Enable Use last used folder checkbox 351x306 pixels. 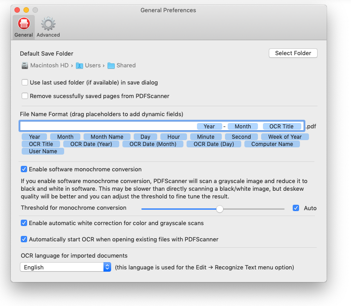25,82
